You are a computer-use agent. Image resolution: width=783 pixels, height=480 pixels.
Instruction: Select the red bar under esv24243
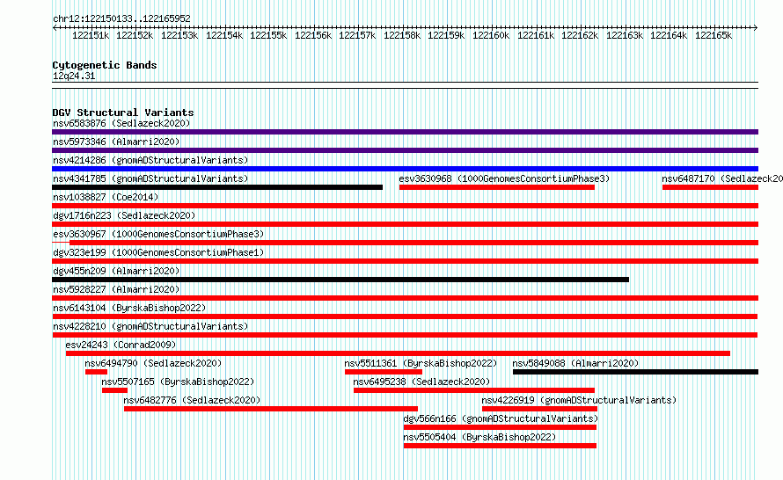coord(398,353)
